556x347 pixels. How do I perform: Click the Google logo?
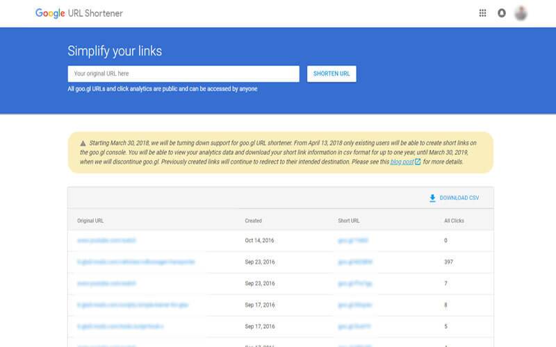50,13
